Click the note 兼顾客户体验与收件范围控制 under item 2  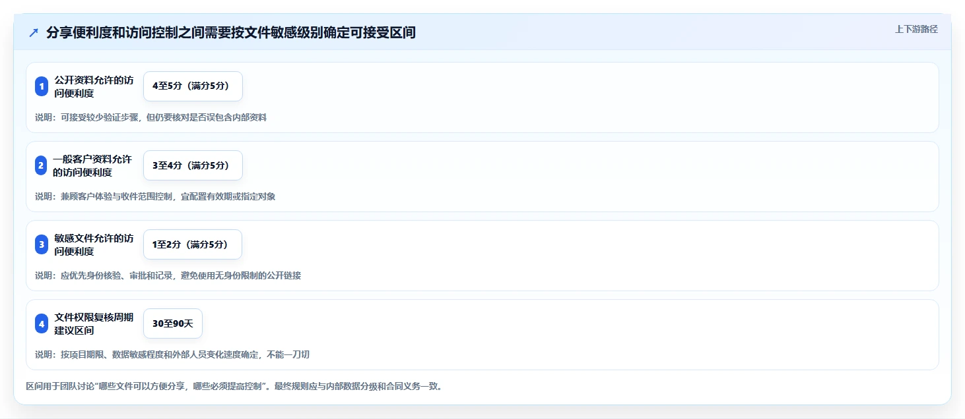155,196
